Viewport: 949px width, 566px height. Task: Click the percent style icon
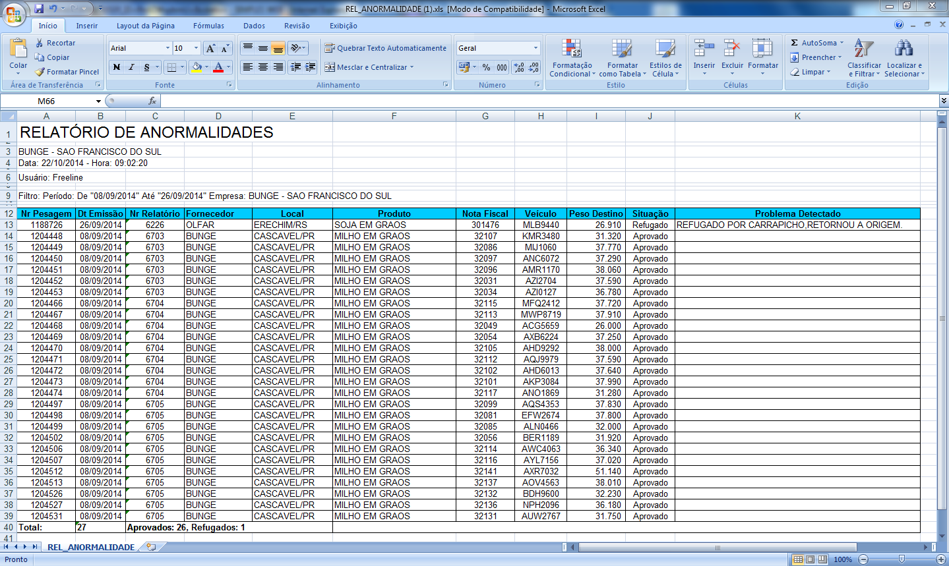coord(486,67)
